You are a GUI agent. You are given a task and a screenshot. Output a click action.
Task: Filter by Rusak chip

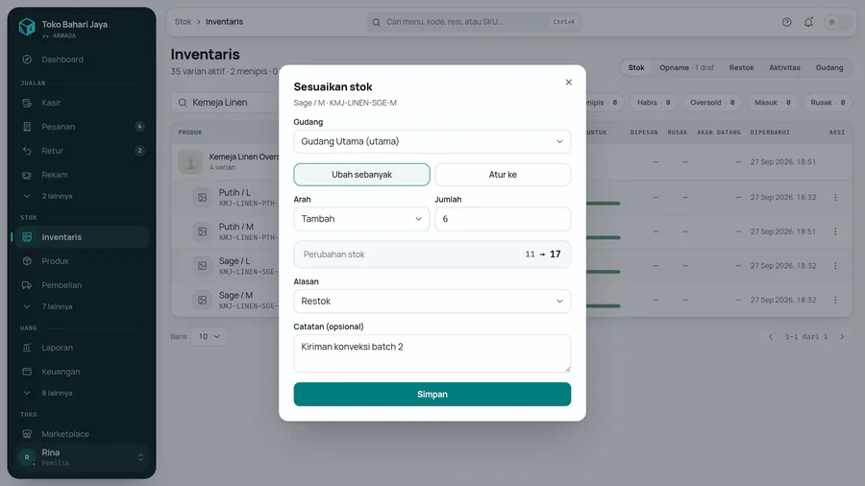[x=828, y=103]
